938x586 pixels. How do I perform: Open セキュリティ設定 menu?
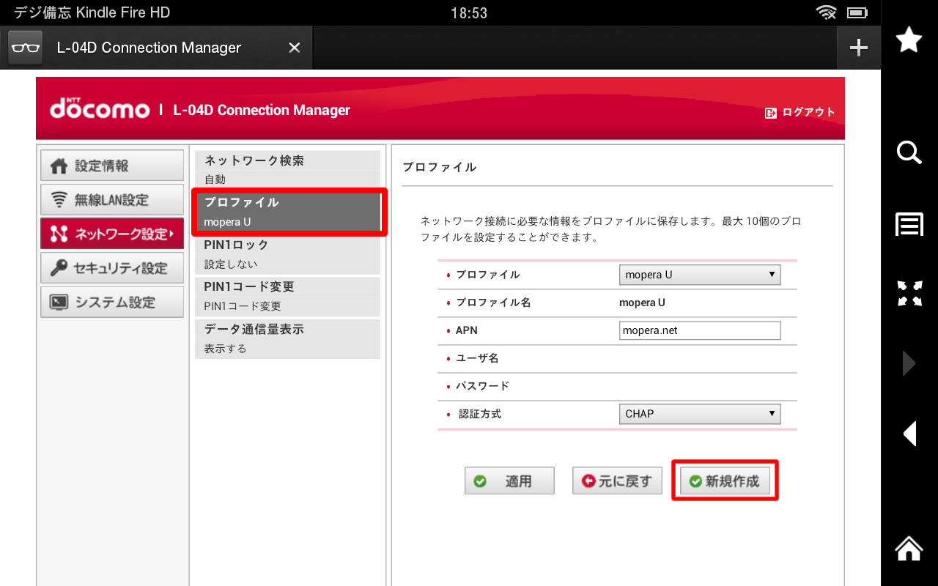pos(112,268)
